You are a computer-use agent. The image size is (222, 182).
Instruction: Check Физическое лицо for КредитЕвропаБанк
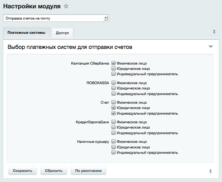coord(113,122)
